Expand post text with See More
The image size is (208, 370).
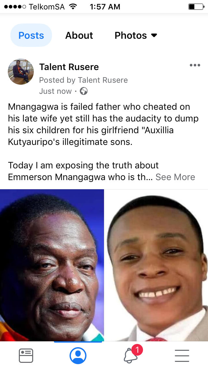tap(175, 177)
